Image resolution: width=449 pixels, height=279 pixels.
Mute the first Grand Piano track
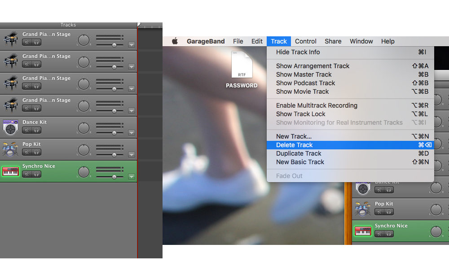click(27, 42)
